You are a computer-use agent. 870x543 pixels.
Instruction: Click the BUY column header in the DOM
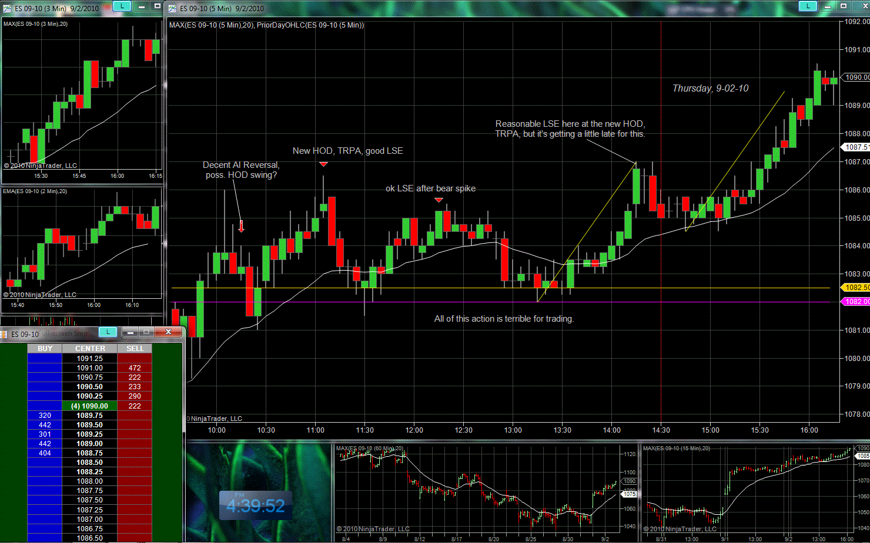45,349
